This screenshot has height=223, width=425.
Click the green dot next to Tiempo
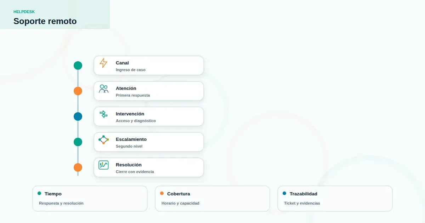(x=39, y=193)
